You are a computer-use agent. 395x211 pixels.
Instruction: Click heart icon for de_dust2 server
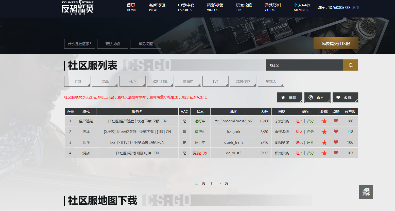[336, 153]
